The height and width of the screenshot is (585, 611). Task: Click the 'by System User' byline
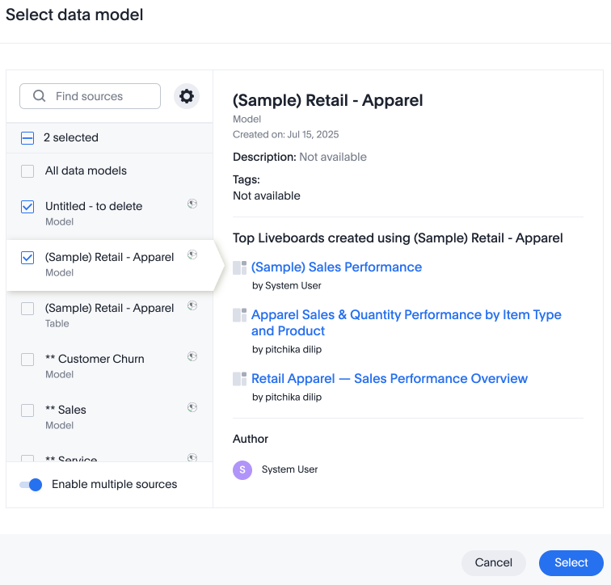[x=286, y=286]
